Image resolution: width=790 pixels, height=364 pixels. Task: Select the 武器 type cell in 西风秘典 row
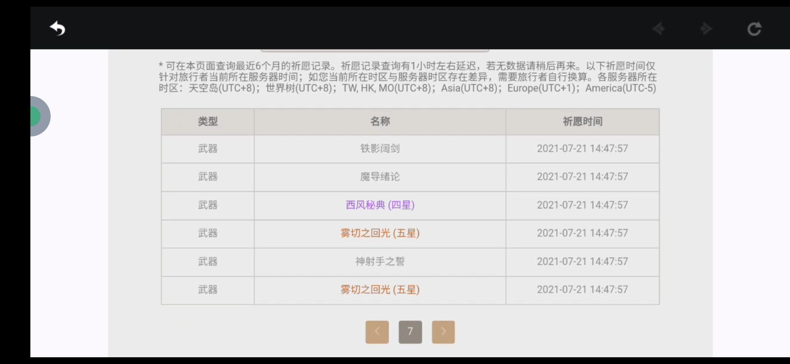tap(208, 205)
